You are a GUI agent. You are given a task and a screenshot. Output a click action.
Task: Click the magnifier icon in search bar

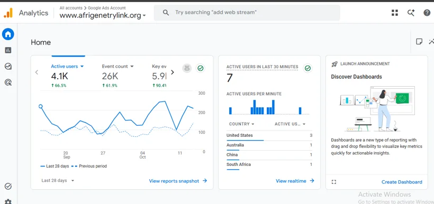166,13
